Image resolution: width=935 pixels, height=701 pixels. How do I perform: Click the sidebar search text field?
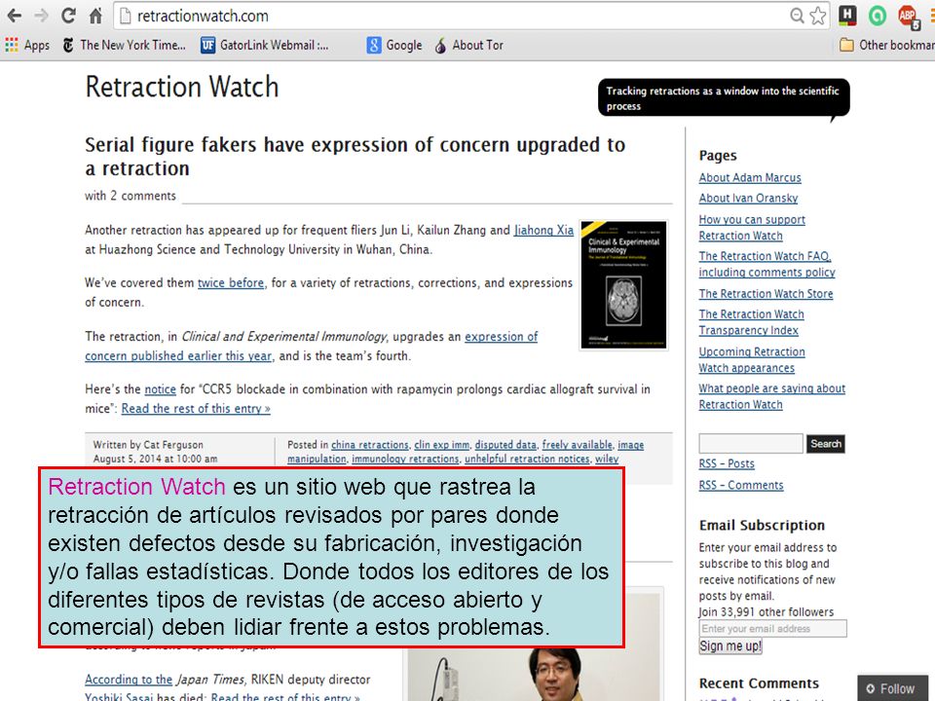(x=751, y=444)
